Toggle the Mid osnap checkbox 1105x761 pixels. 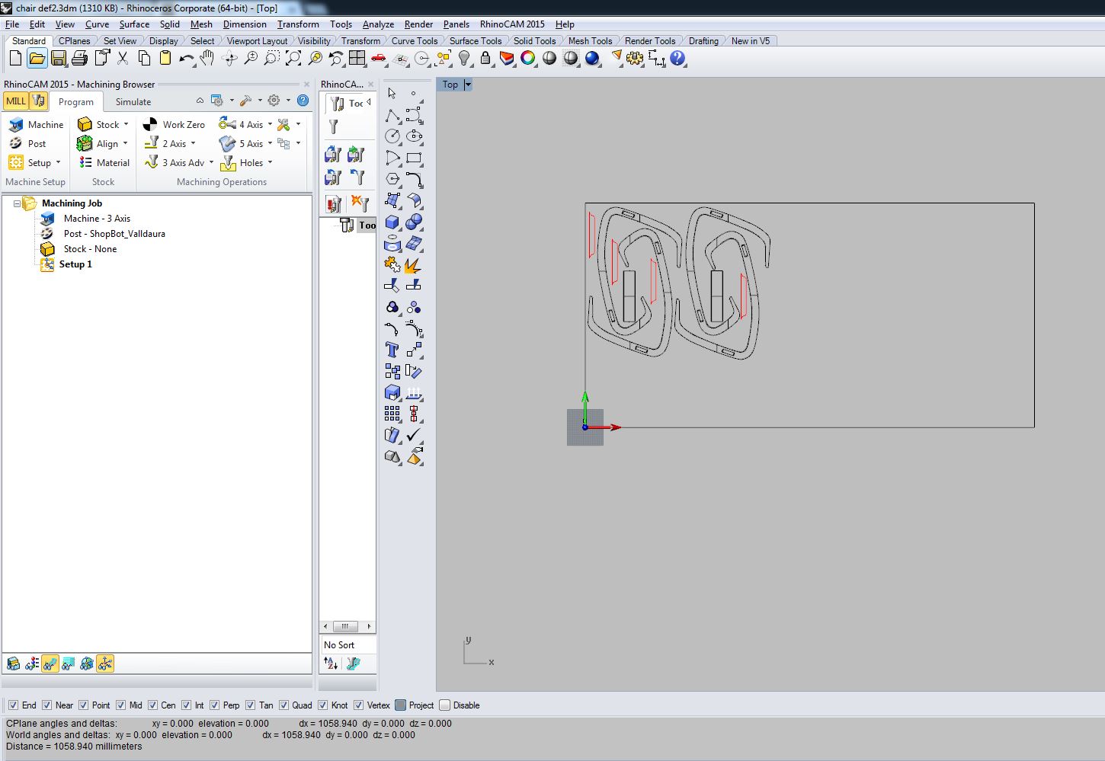(x=120, y=705)
